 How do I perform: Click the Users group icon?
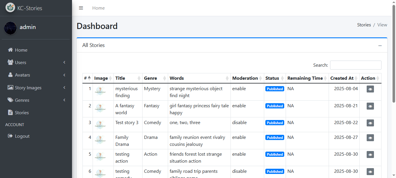point(10,62)
